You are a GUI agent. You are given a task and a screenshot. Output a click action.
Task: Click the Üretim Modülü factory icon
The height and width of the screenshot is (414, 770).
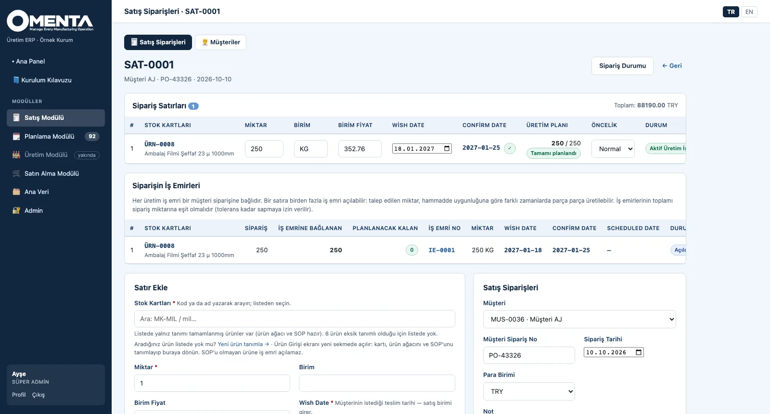[x=16, y=155]
